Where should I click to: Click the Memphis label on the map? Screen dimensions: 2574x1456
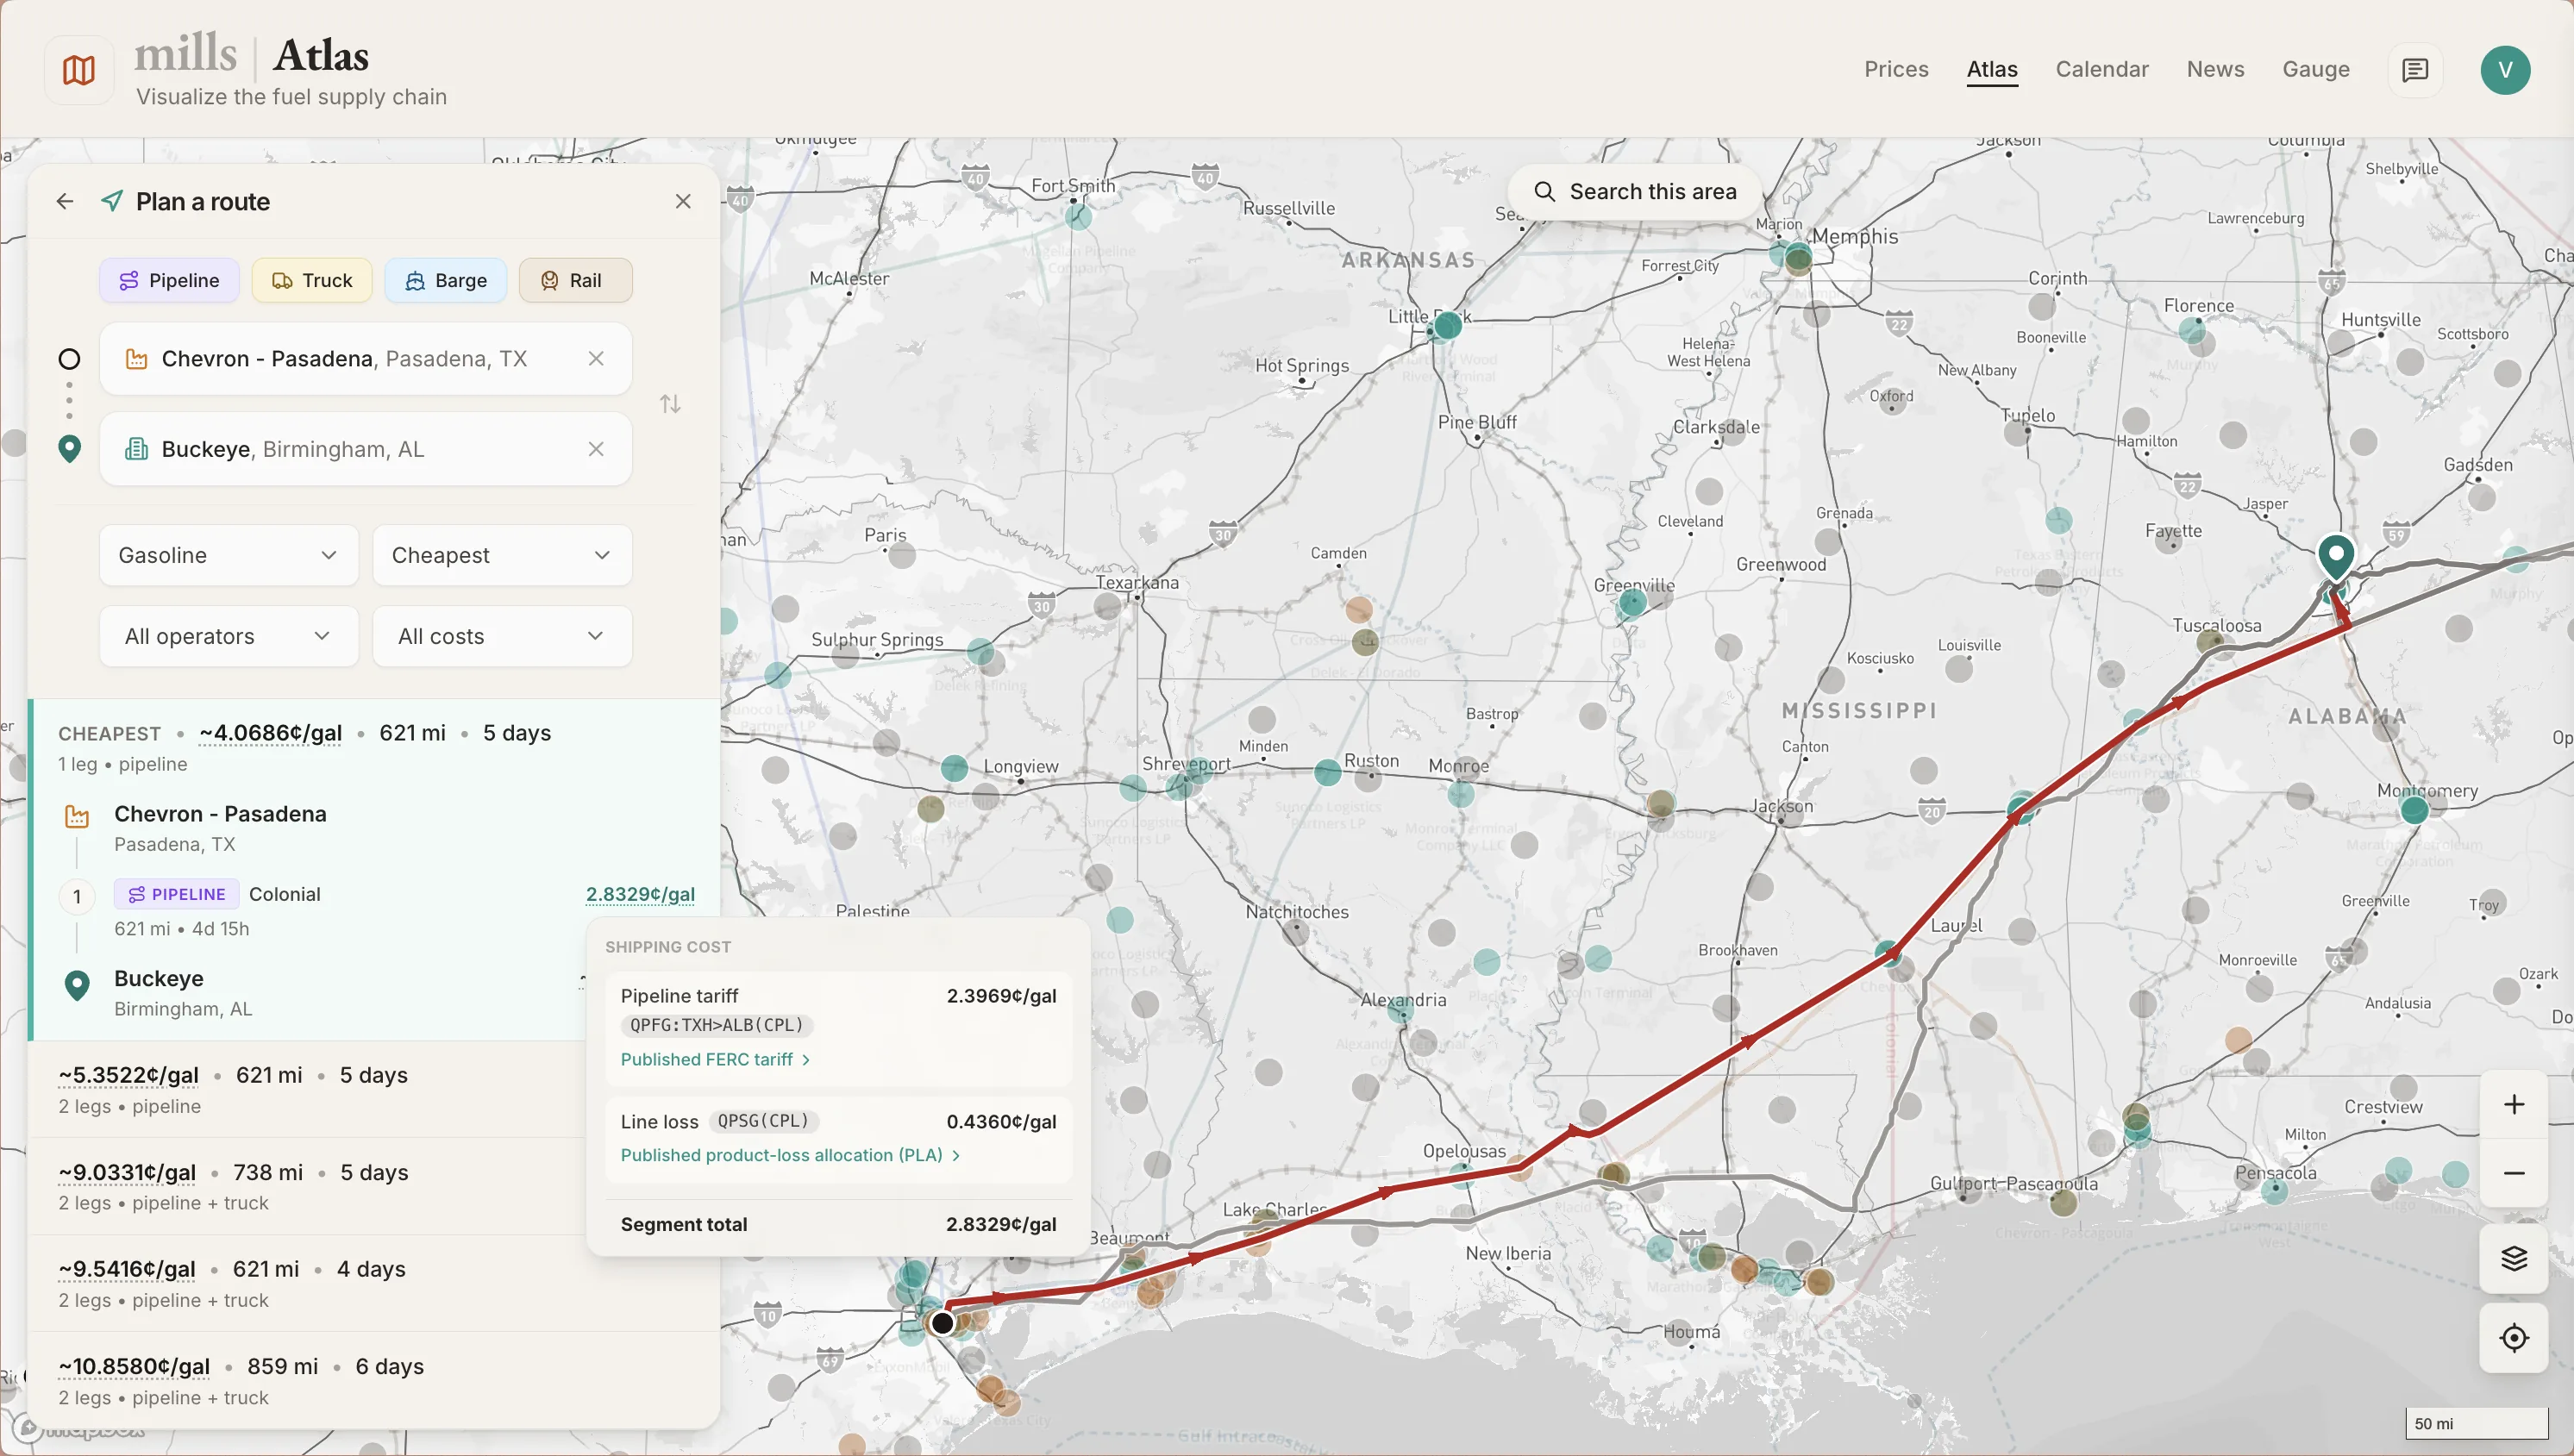(x=1855, y=237)
